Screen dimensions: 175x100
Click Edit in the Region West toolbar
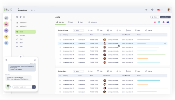(x=110, y=30)
